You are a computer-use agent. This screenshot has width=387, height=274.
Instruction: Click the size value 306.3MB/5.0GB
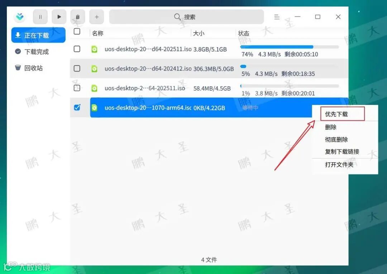pyautogui.click(x=214, y=69)
